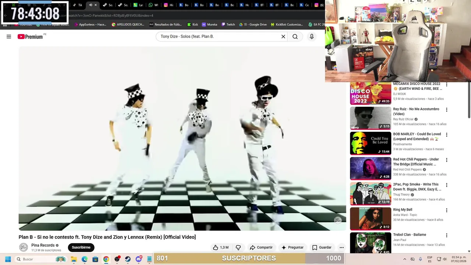Open options menu for Ring My Bell
Image resolution: width=471 pixels, height=265 pixels.
click(447, 210)
